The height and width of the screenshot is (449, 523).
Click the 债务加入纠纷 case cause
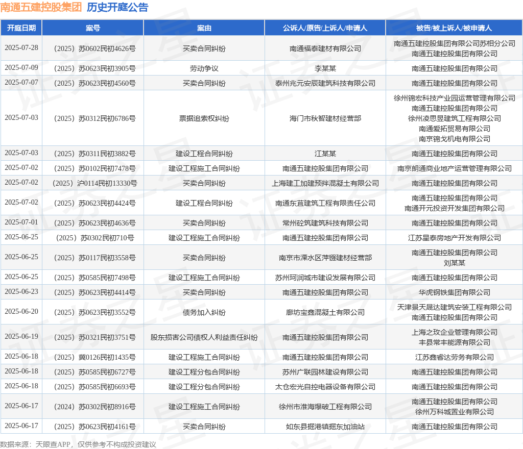pos(204,312)
